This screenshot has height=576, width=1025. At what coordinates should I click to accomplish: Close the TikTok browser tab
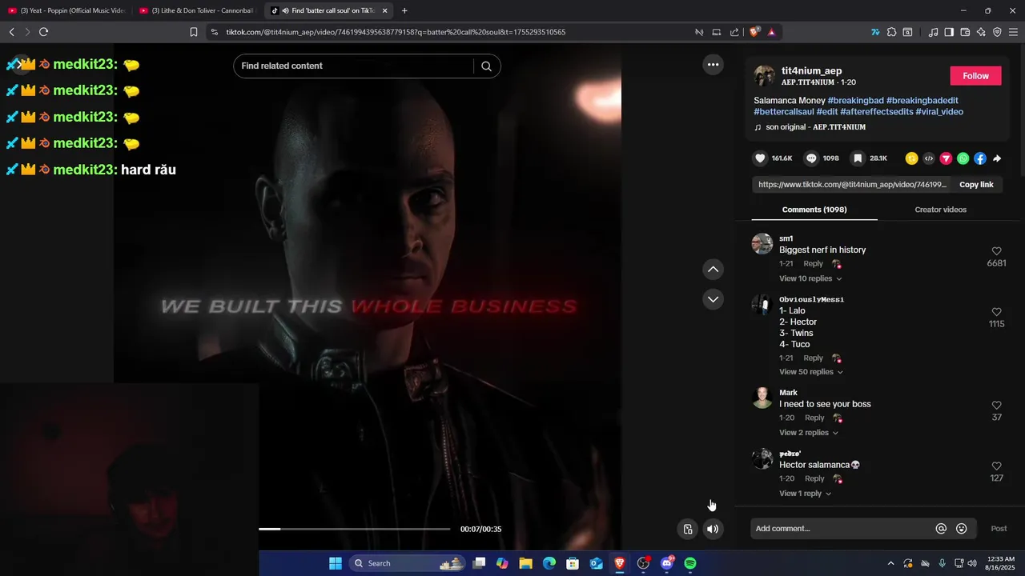point(384,10)
